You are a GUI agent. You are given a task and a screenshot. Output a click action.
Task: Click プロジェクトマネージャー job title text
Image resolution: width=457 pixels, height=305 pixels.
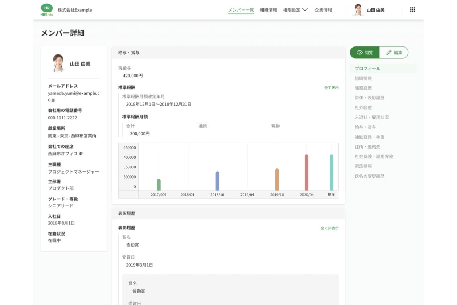tap(73, 172)
